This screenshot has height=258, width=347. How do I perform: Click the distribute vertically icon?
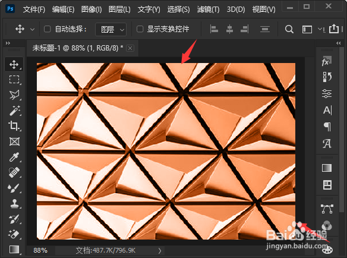click(265, 29)
